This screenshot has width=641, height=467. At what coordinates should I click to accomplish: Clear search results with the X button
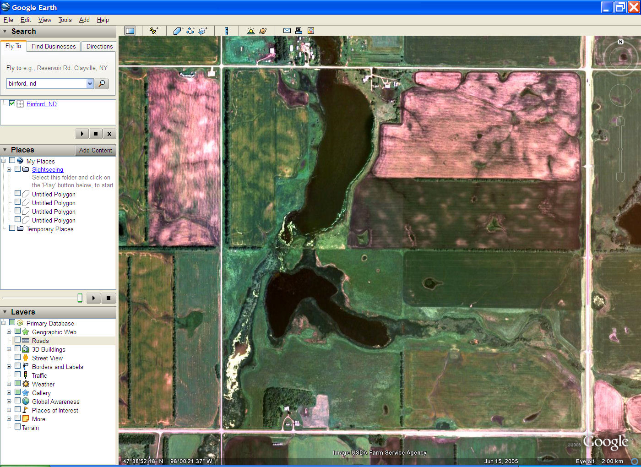(109, 134)
